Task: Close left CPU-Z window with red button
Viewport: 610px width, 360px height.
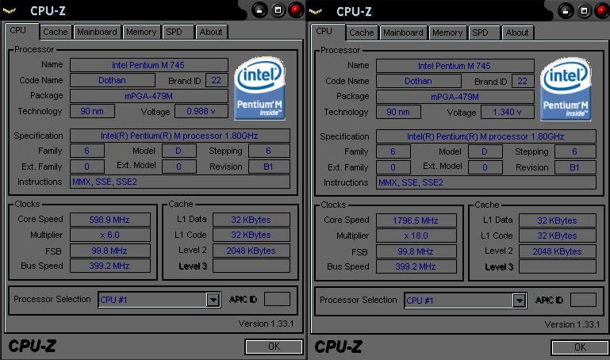Action: point(296,10)
